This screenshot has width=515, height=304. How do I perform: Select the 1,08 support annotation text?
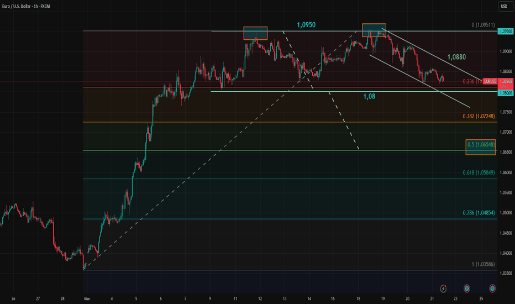(x=369, y=96)
